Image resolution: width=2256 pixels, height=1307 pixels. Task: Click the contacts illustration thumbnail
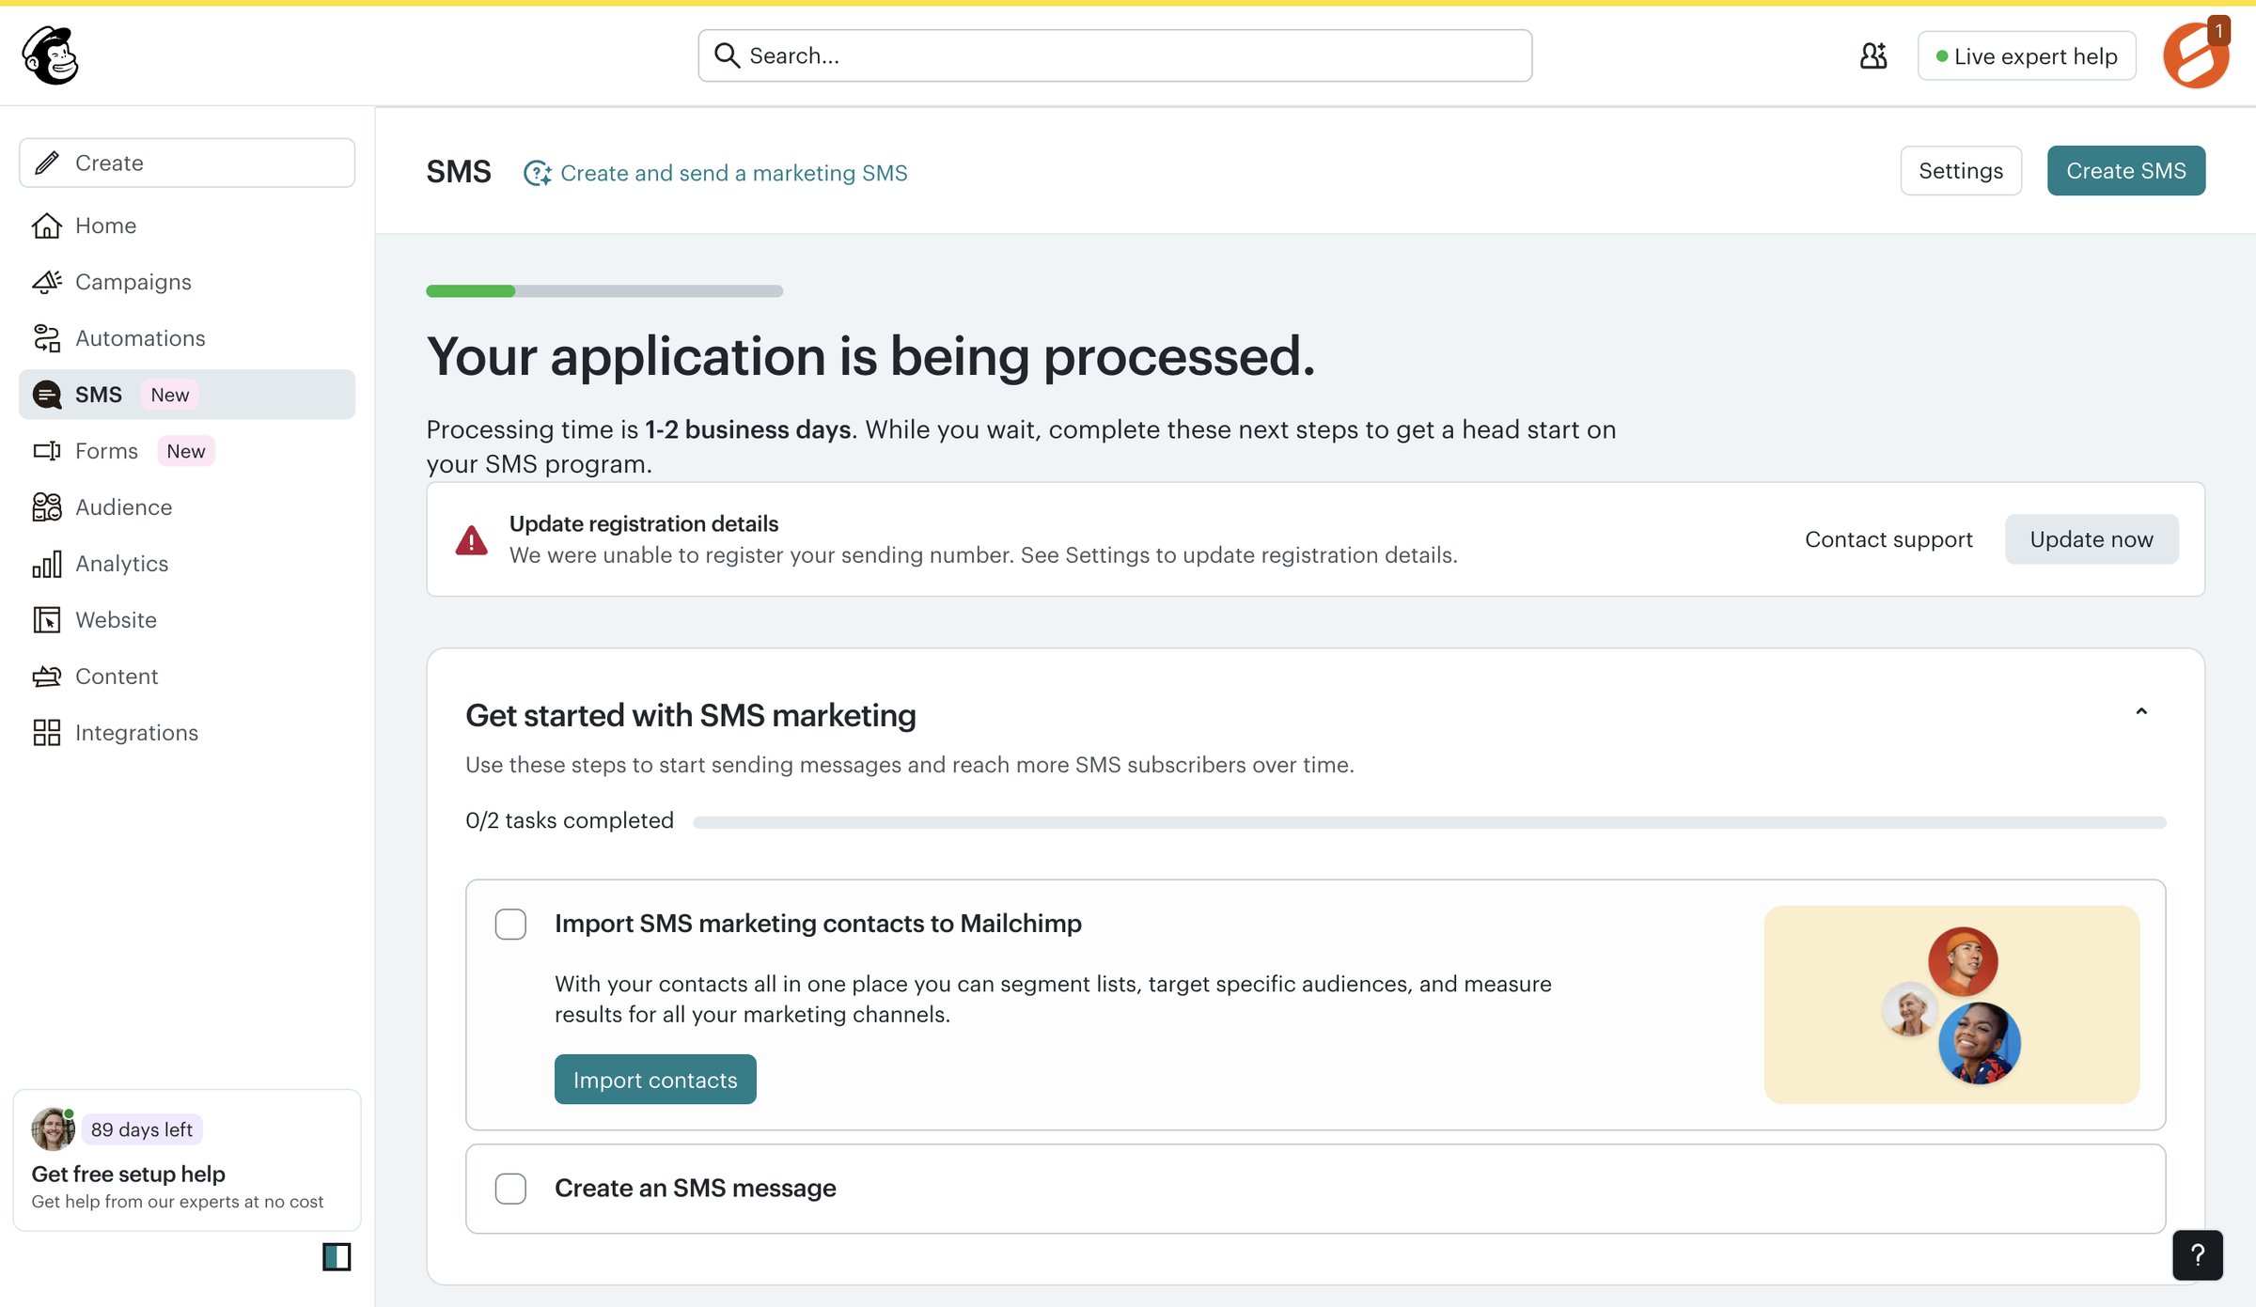1951,1004
